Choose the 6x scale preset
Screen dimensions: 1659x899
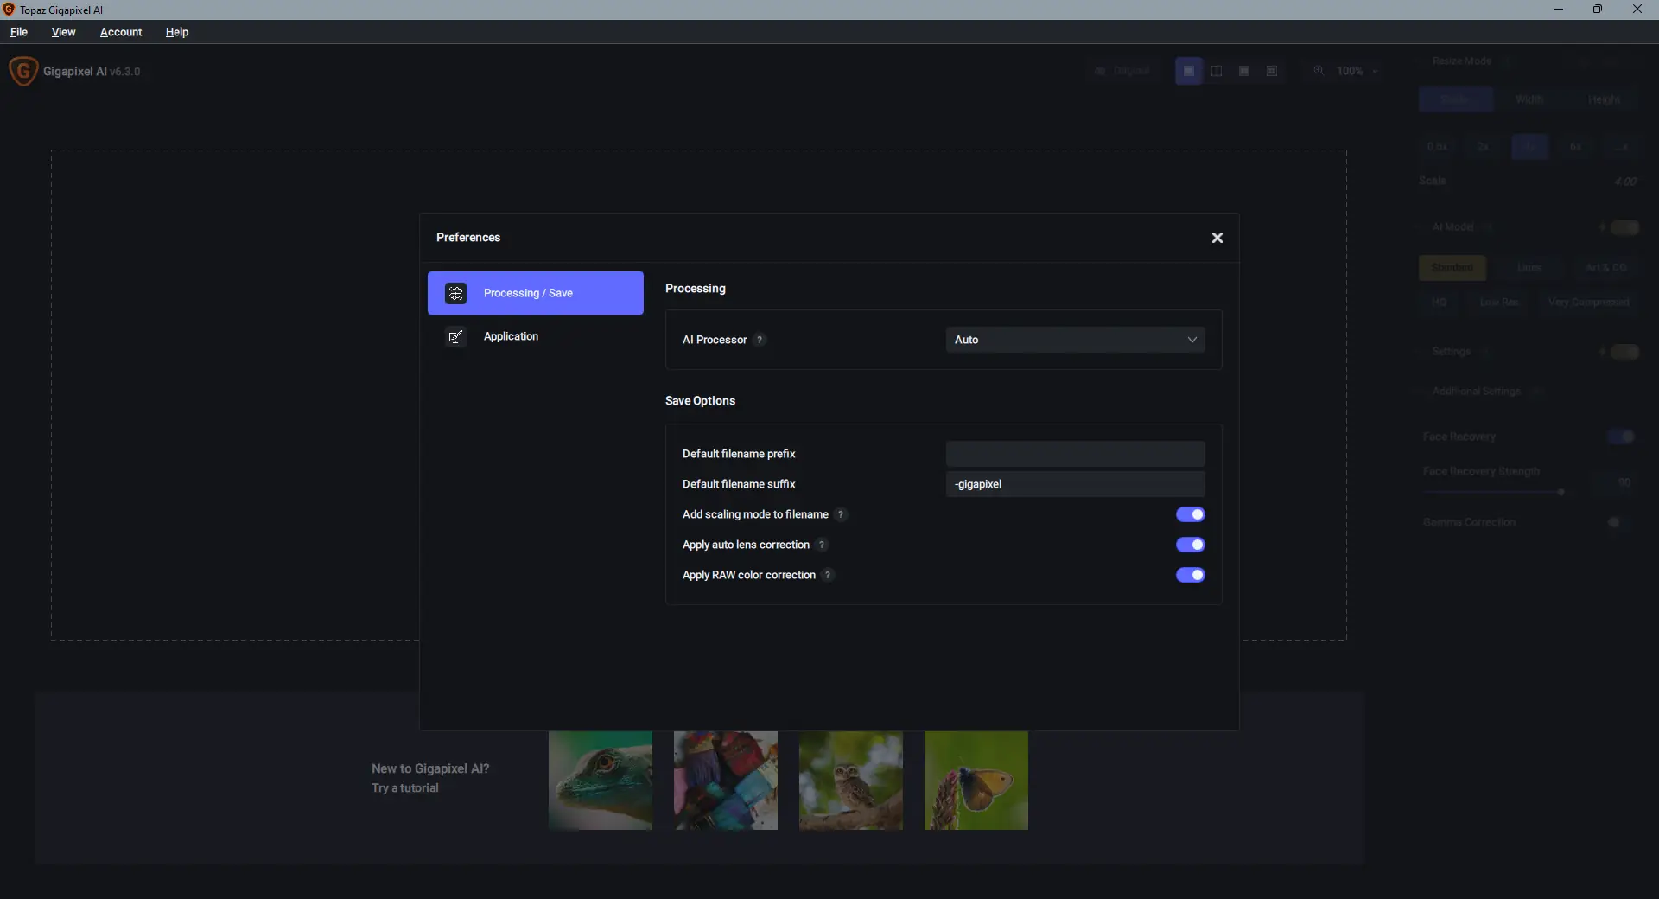pos(1576,147)
